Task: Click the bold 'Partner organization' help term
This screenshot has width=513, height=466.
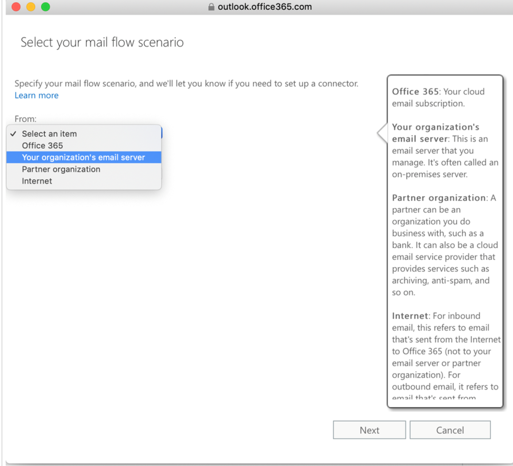Action: pyautogui.click(x=439, y=198)
